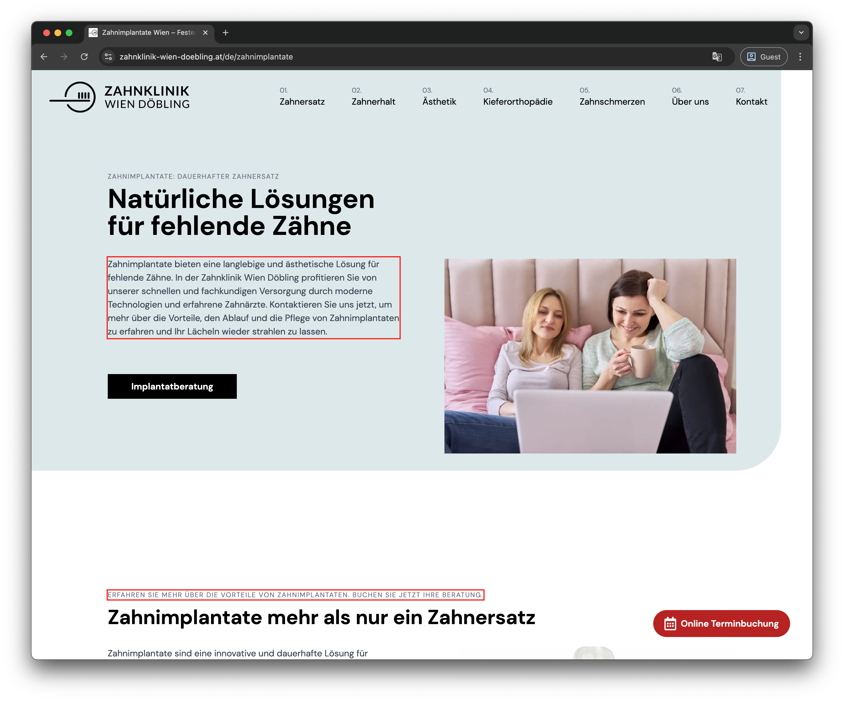Click the Guest profile toggle

pyautogui.click(x=763, y=57)
